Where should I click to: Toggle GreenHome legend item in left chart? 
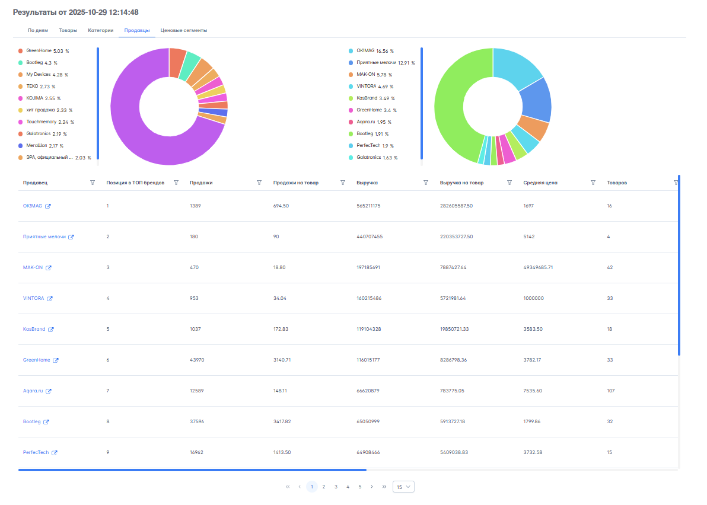coord(39,51)
